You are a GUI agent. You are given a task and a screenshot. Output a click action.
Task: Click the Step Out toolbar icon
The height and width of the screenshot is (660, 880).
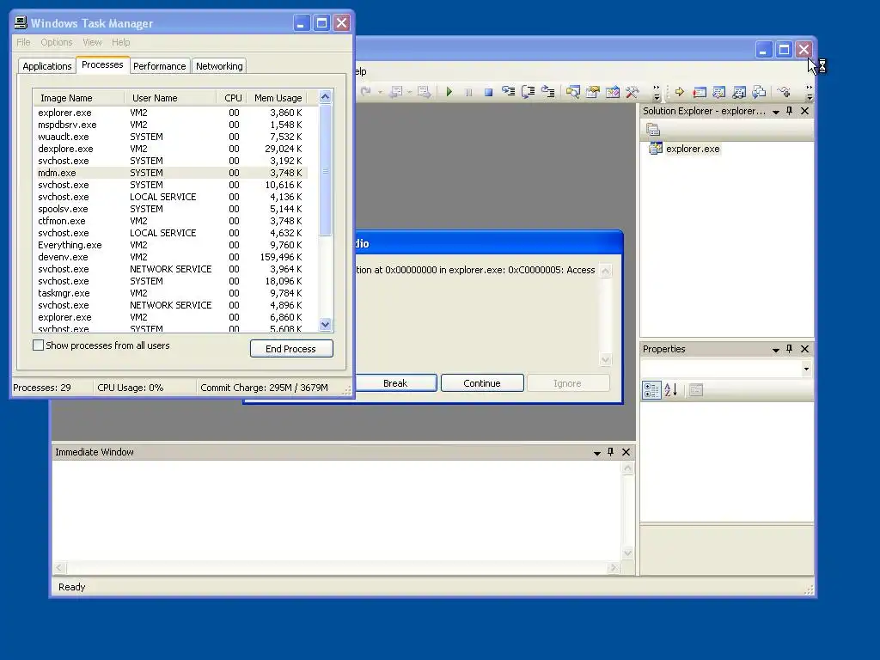tap(547, 91)
